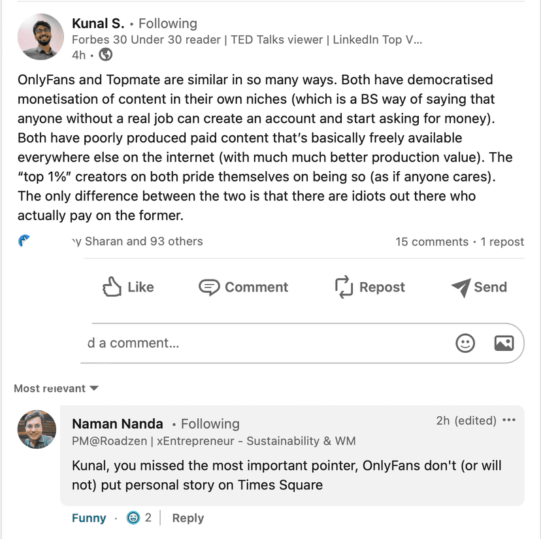Open the 15 comments link
The height and width of the screenshot is (539, 541).
point(431,242)
